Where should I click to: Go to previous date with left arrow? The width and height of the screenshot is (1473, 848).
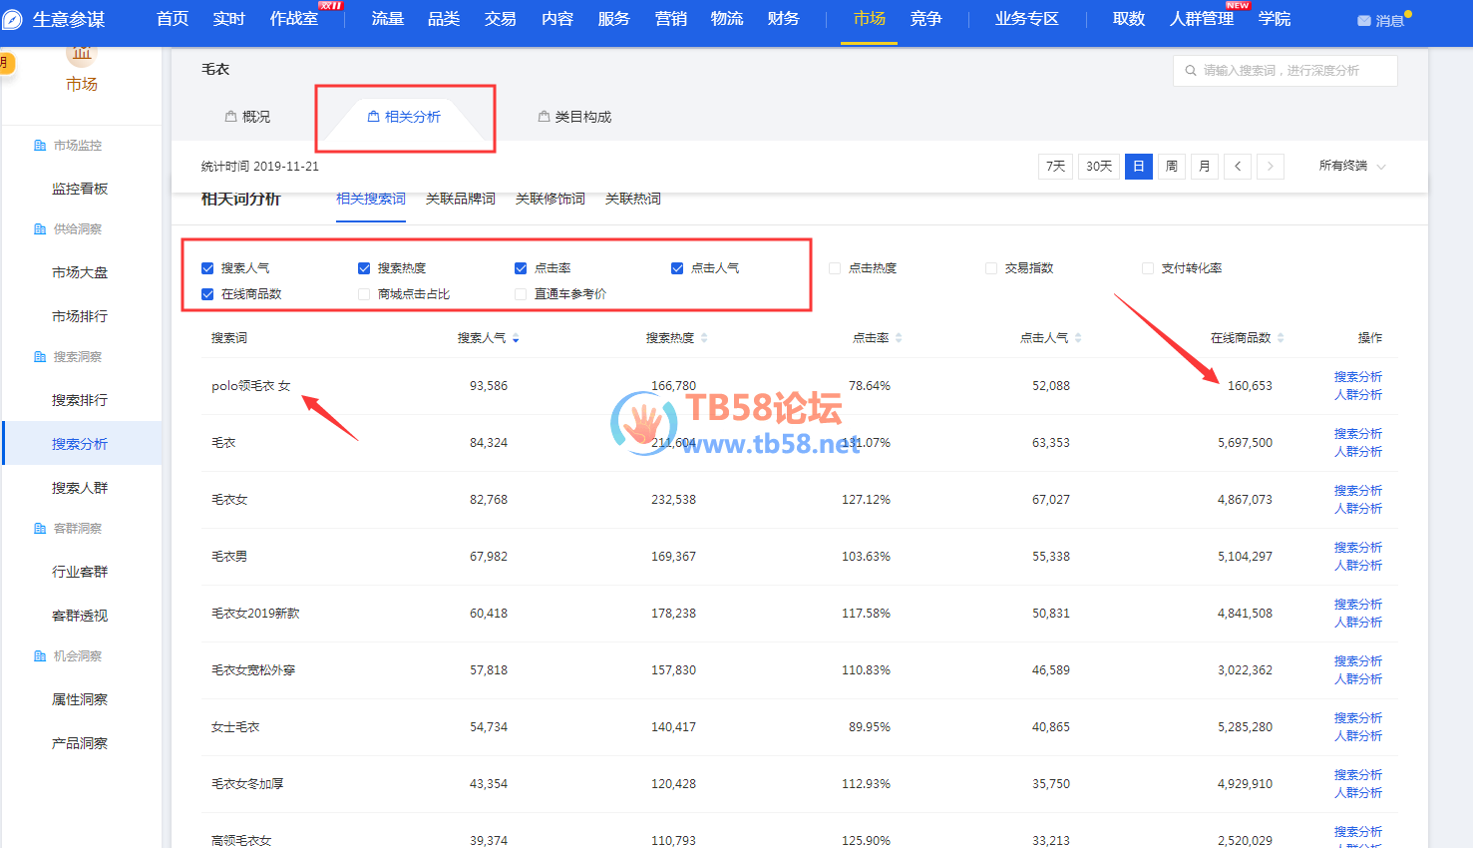1238,167
